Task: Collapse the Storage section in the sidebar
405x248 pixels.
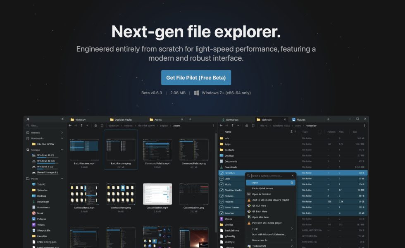Action: click(62, 150)
